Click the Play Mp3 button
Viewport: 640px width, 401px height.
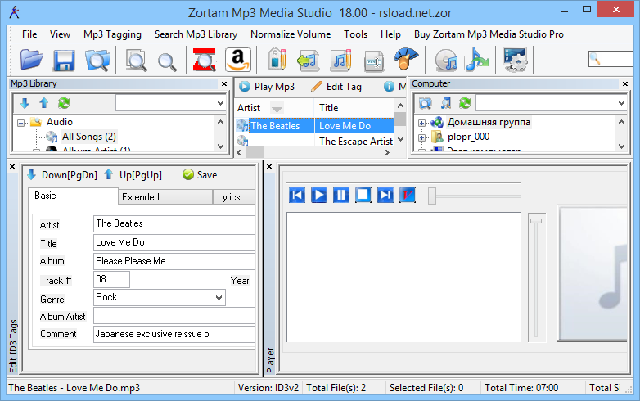pyautogui.click(x=267, y=87)
